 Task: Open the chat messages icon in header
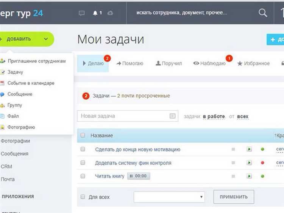pyautogui.click(x=82, y=13)
